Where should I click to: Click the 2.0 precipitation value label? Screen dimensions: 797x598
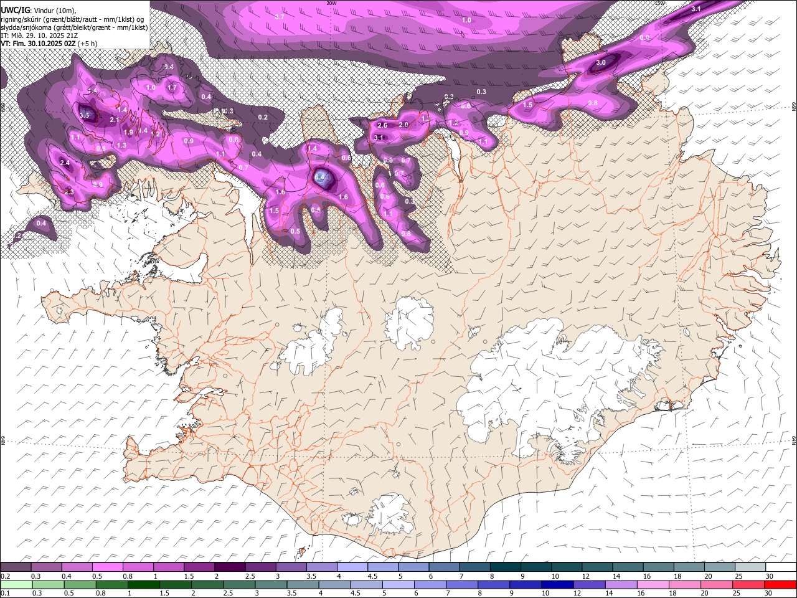point(403,125)
